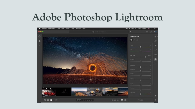Select the rocky coast sunset thumbnail

point(110,92)
